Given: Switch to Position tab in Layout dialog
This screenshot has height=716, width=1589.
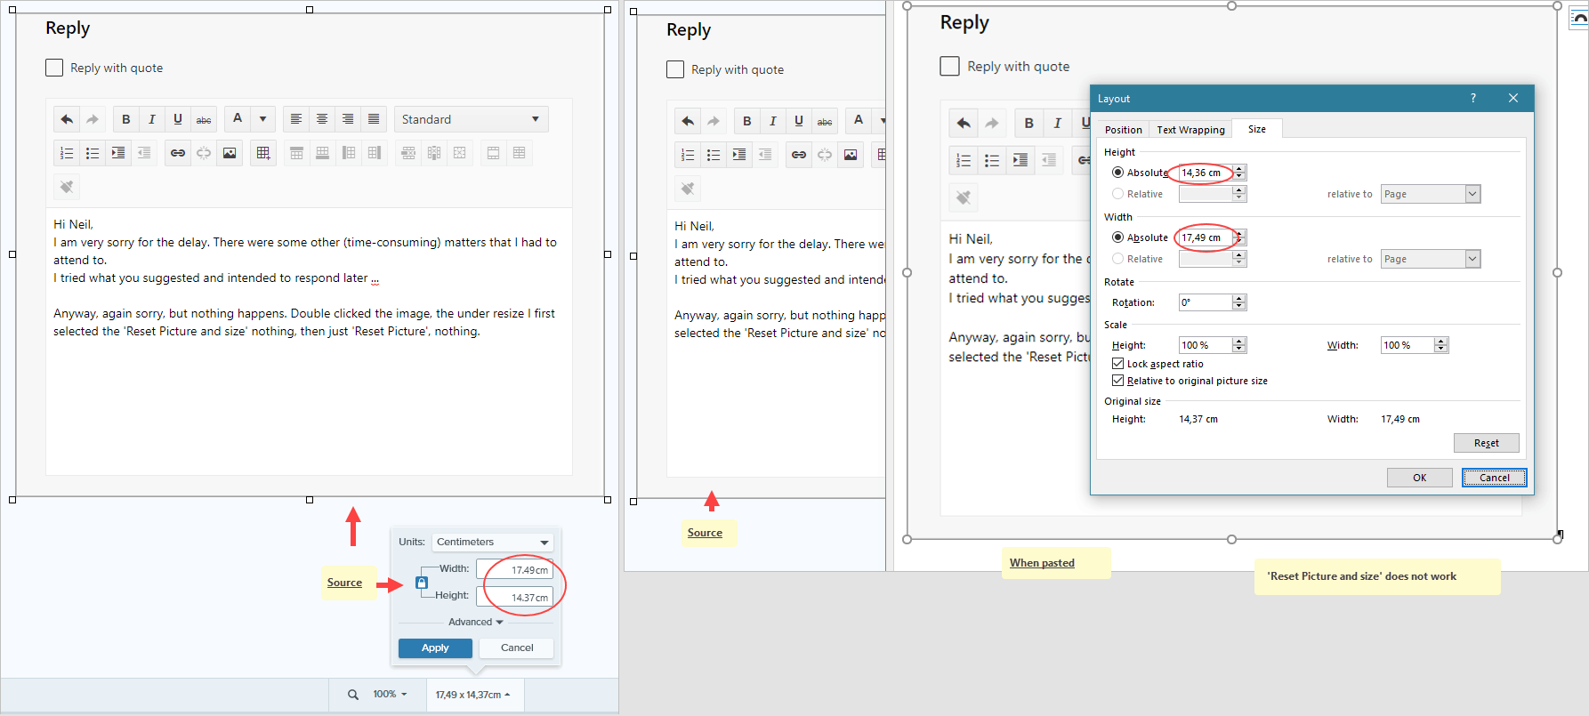Looking at the screenshot, I should point(1123,130).
